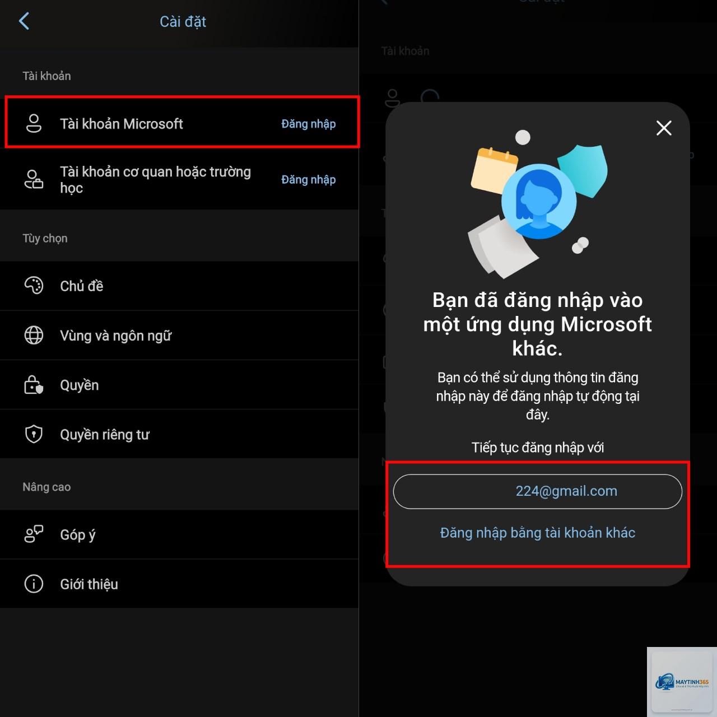Click the Góp ý feedback icon

(x=34, y=534)
